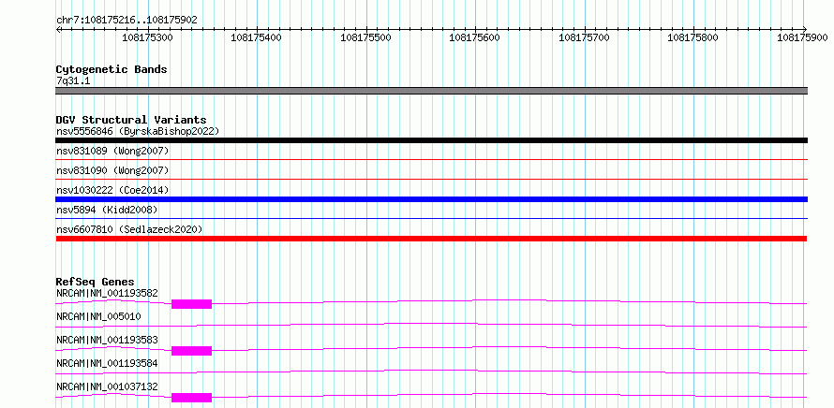Click the magenta exon of NM_001193583

click(191, 351)
